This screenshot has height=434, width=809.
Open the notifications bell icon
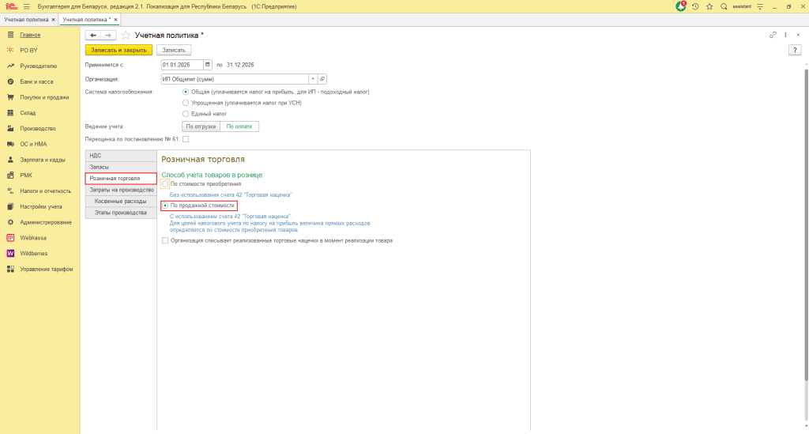681,6
